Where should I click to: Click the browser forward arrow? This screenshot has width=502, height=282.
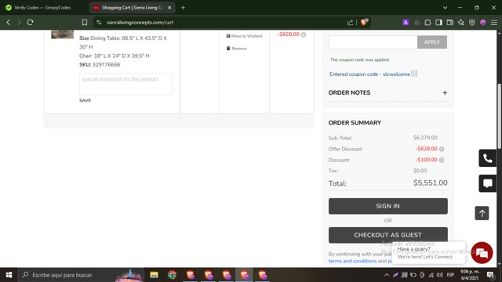pyautogui.click(x=19, y=23)
